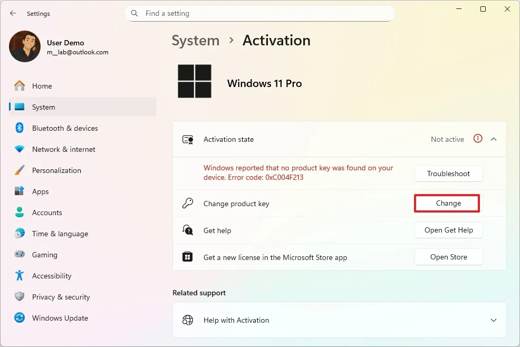The width and height of the screenshot is (520, 347).
Task: Click the Find a setting search box
Action: click(259, 13)
